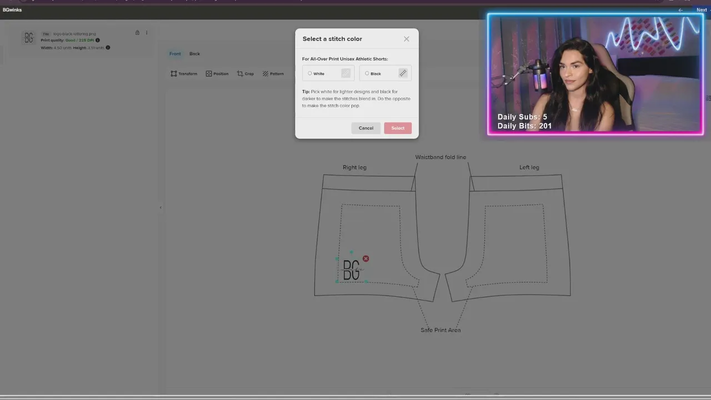This screenshot has width=711, height=400.
Task: Remove the BG logo with red X
Action: pyautogui.click(x=365, y=259)
